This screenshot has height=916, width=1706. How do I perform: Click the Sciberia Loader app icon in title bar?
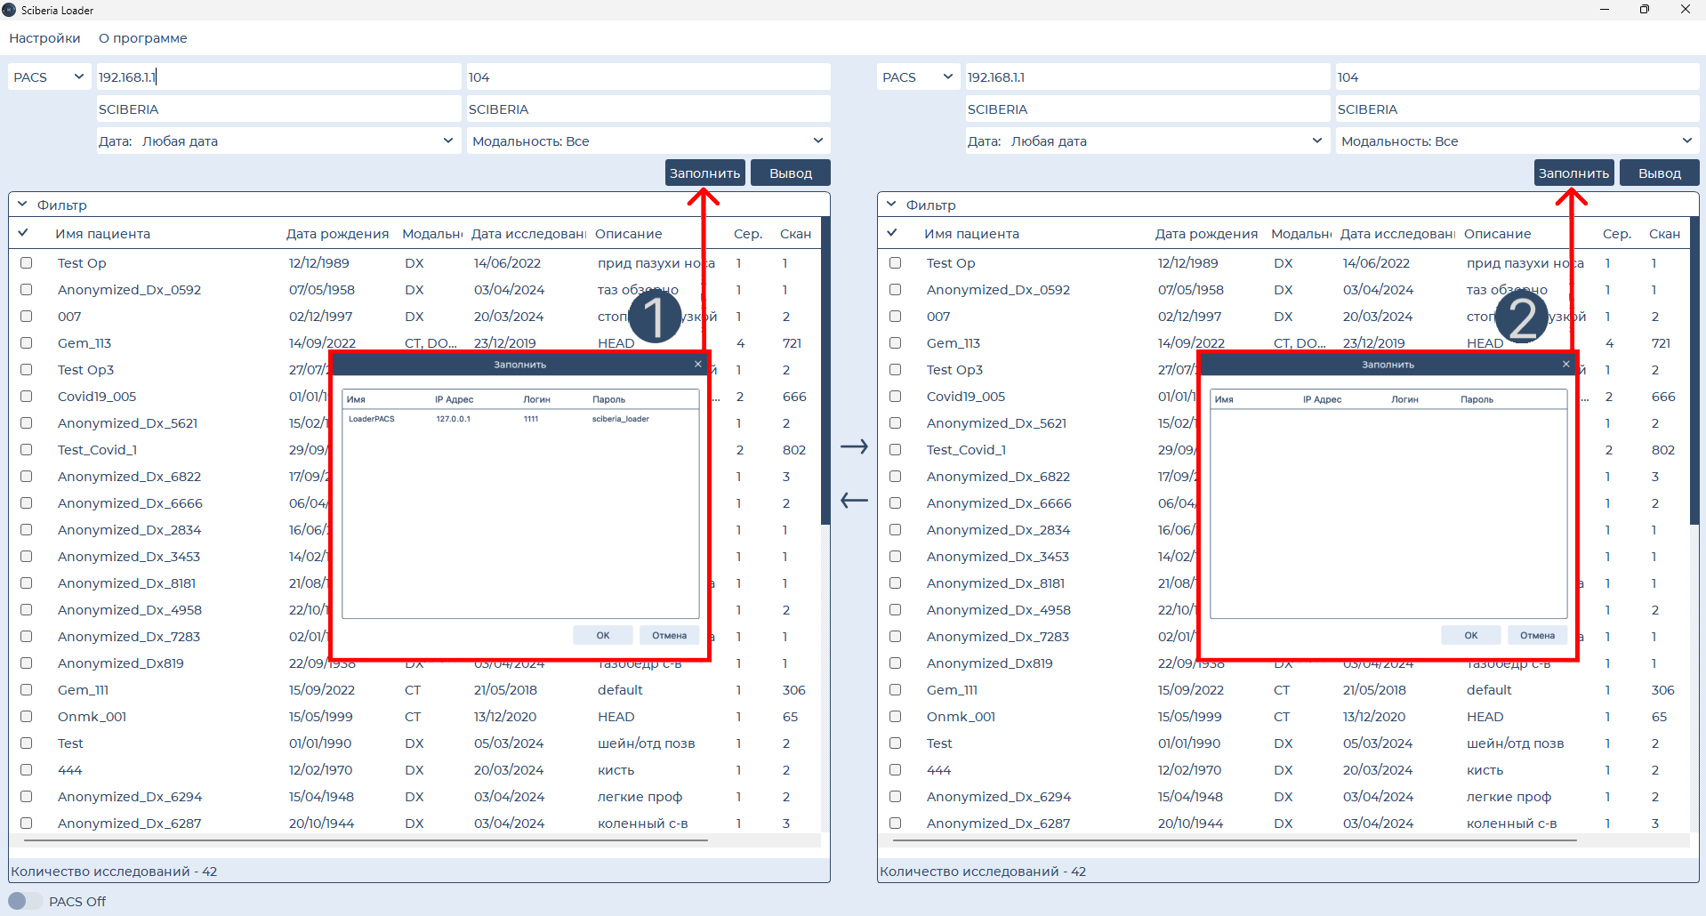tap(9, 10)
